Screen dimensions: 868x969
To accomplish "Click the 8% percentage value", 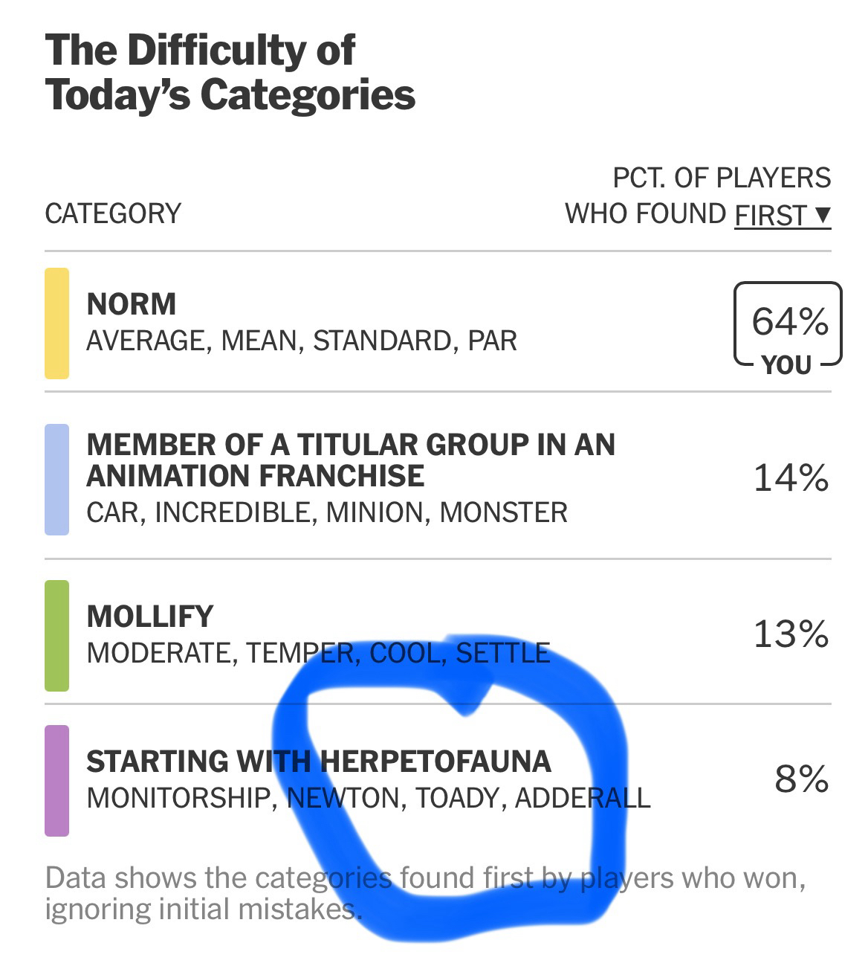I will coord(801,779).
